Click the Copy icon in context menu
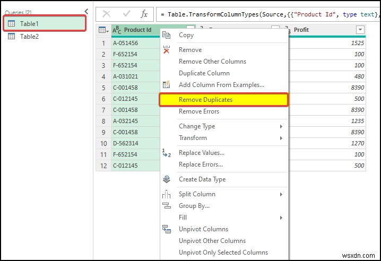 166,35
